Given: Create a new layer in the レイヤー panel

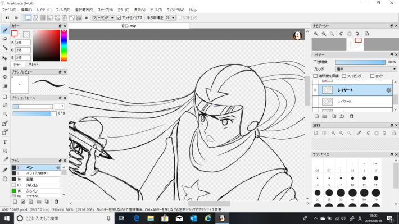Looking at the screenshot, I should click(x=316, y=116).
